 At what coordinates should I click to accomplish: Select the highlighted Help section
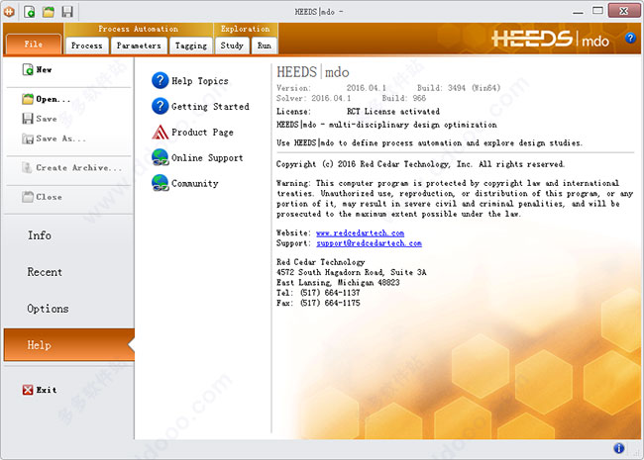click(x=68, y=345)
